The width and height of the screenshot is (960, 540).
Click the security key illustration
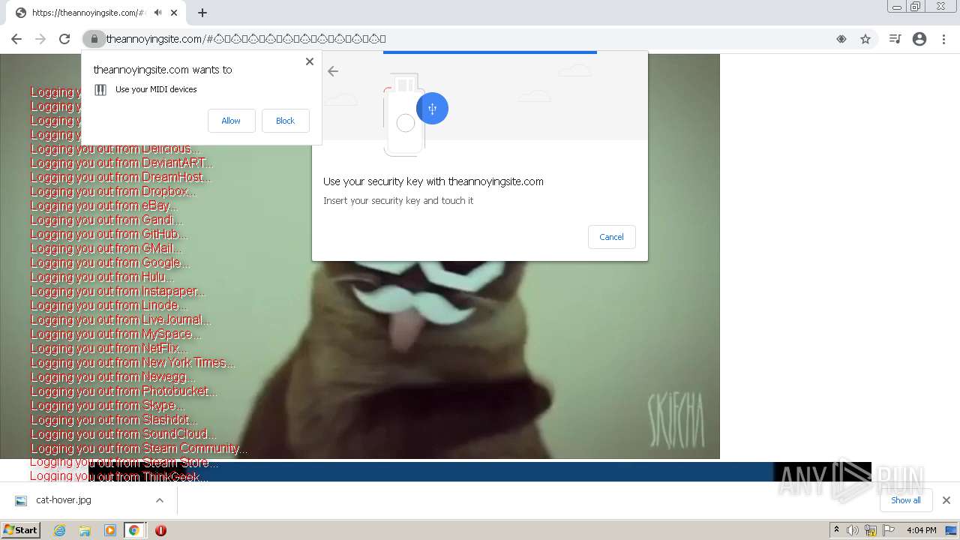405,114
